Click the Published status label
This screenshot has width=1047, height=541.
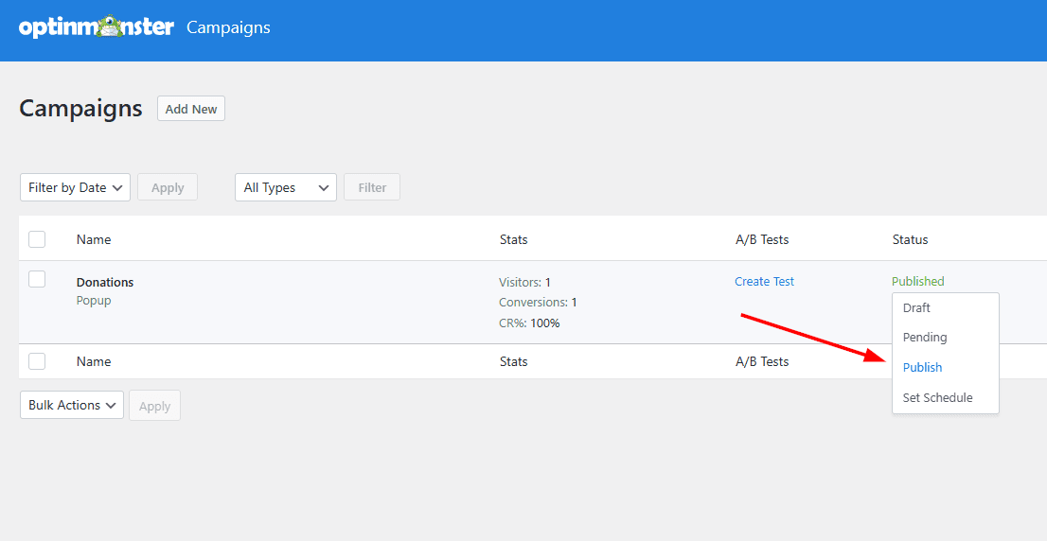pos(918,282)
